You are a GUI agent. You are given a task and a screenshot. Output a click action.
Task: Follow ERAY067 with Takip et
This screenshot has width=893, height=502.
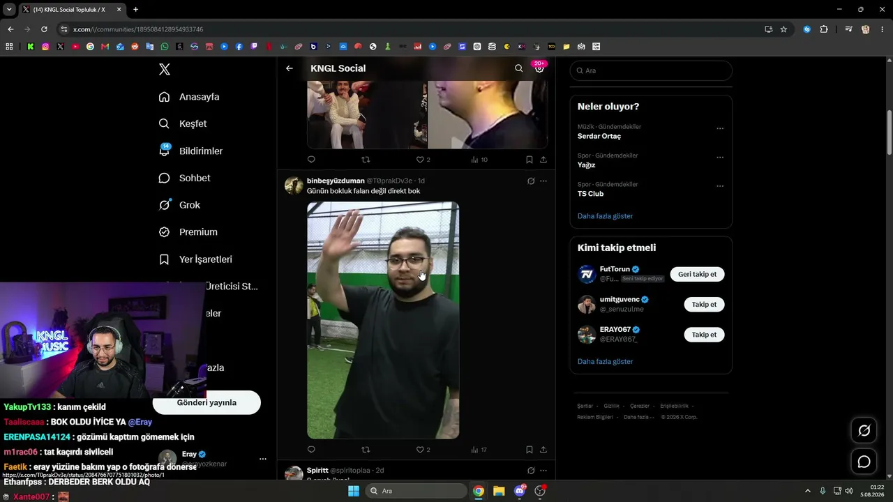[704, 335]
